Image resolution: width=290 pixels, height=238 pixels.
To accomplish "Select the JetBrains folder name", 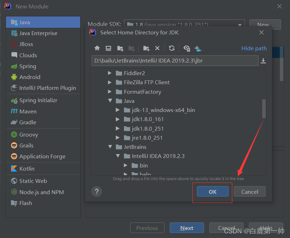I will [135, 147].
